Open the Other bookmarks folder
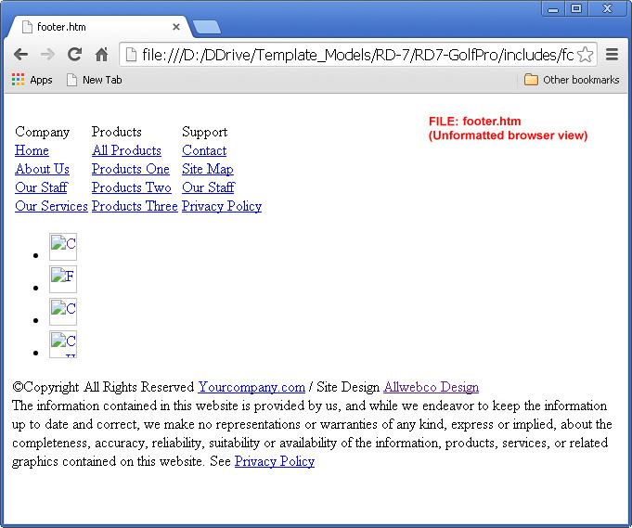Image resolution: width=632 pixels, height=528 pixels. tap(572, 80)
